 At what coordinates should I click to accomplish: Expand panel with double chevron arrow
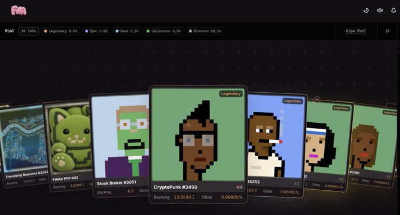[x=387, y=31]
